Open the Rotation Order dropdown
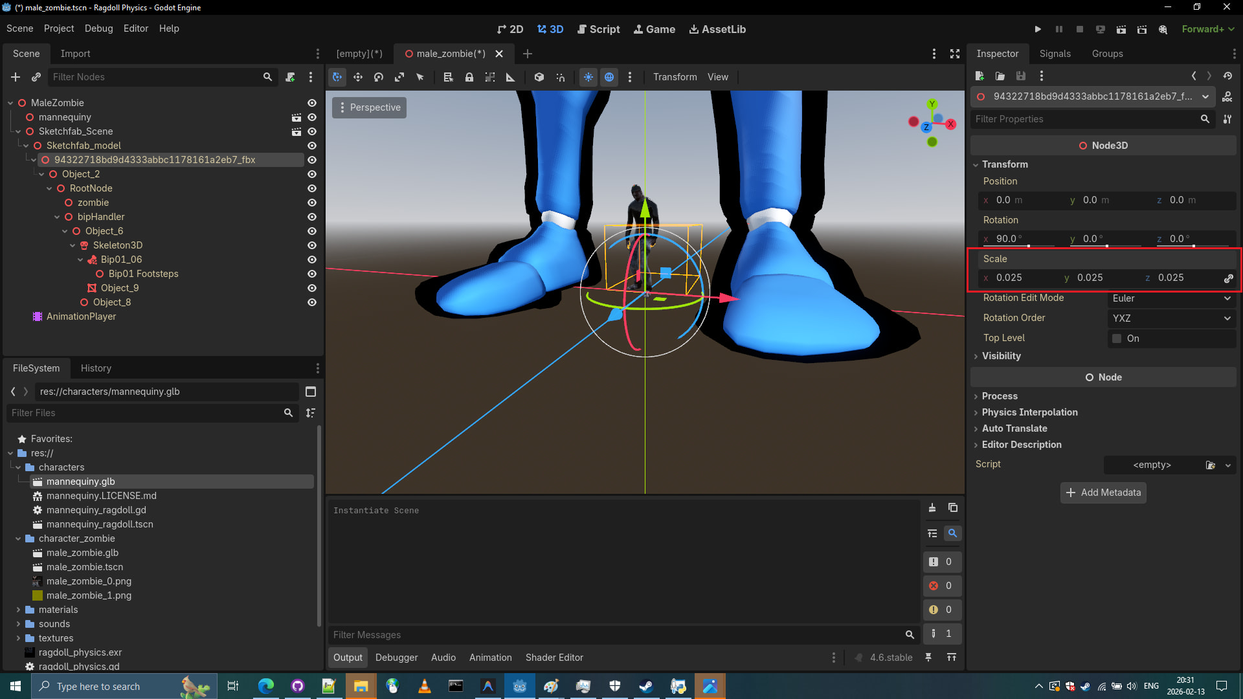 click(x=1170, y=318)
